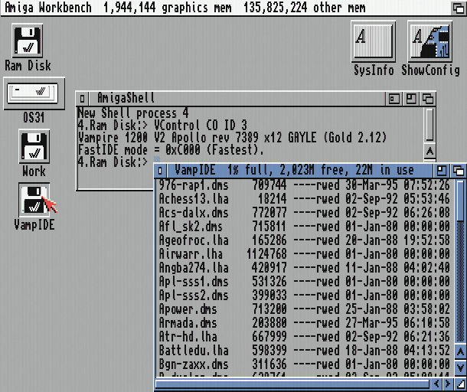The image size is (467, 392).
Task: Click AmigaShell scroll up arrow
Action: coord(429,152)
